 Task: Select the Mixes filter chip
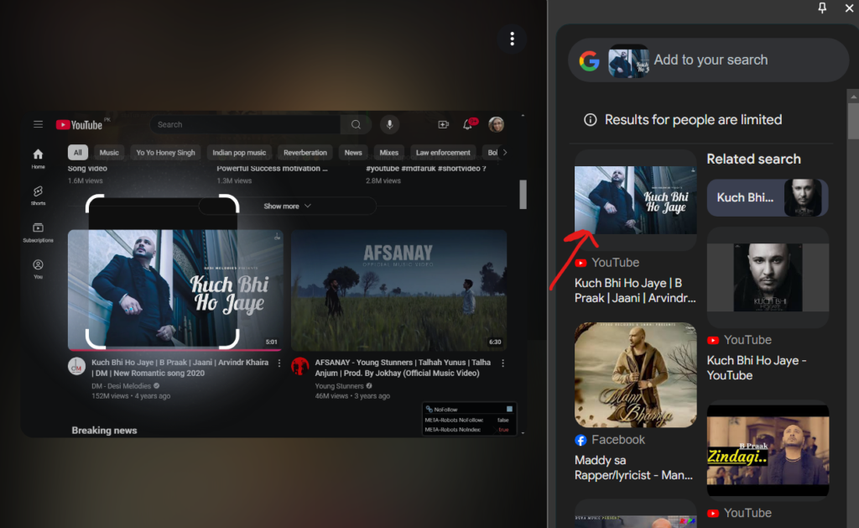(389, 153)
